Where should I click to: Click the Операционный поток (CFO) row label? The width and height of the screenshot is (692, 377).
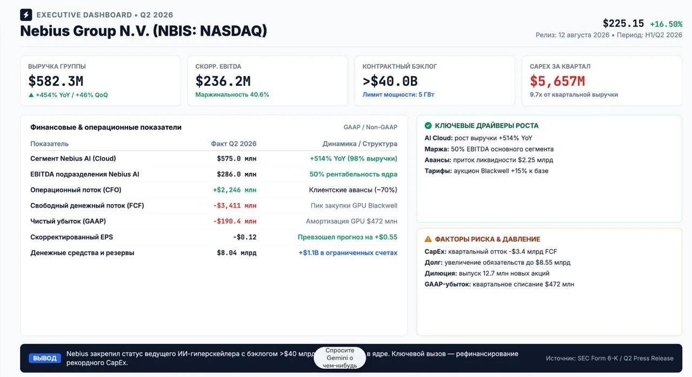tap(76, 190)
